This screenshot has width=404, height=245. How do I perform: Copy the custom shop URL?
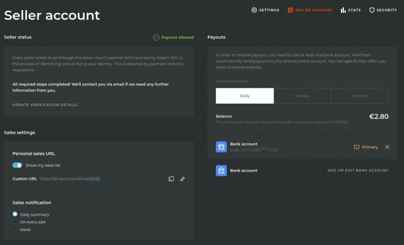point(171,179)
